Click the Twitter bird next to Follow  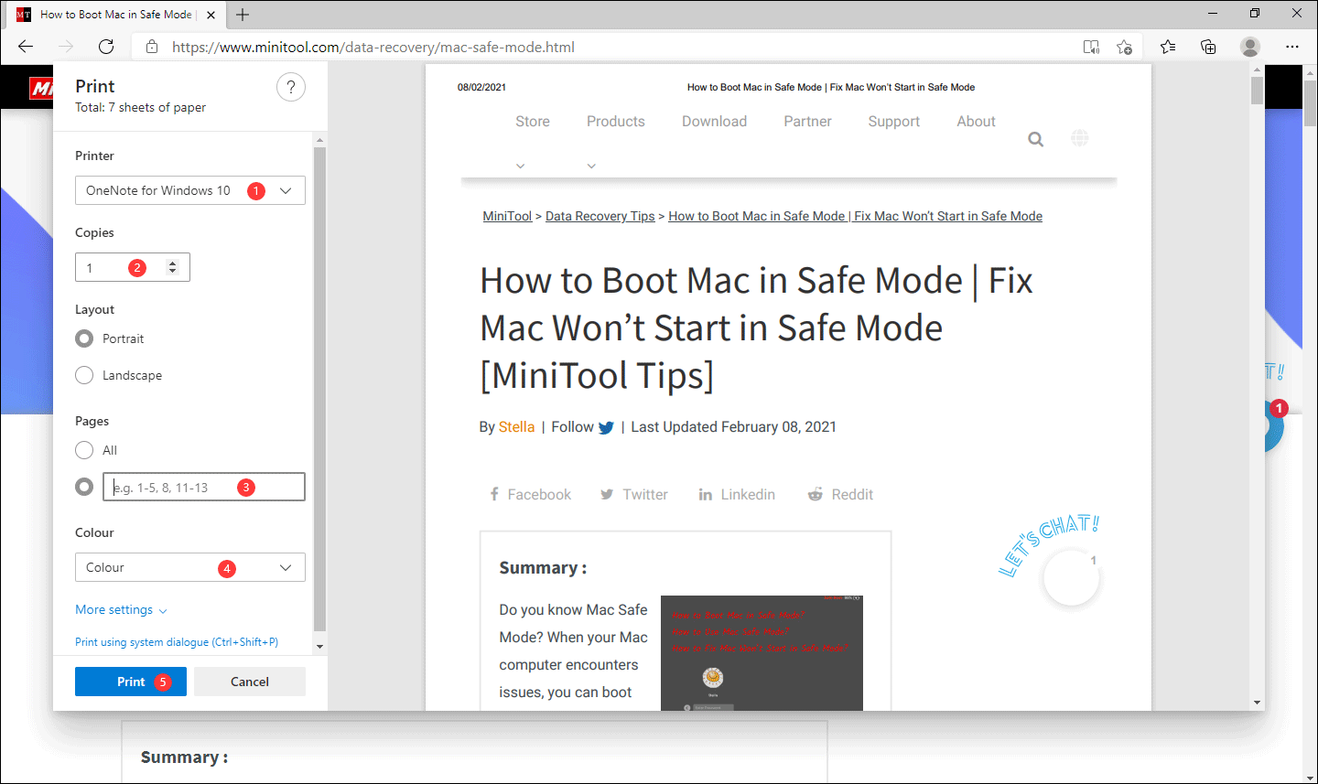pyautogui.click(x=606, y=427)
